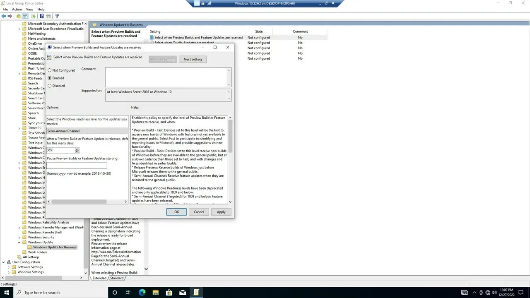
Task: Click the Forward arrow toolbar icon
Action: (10, 16)
